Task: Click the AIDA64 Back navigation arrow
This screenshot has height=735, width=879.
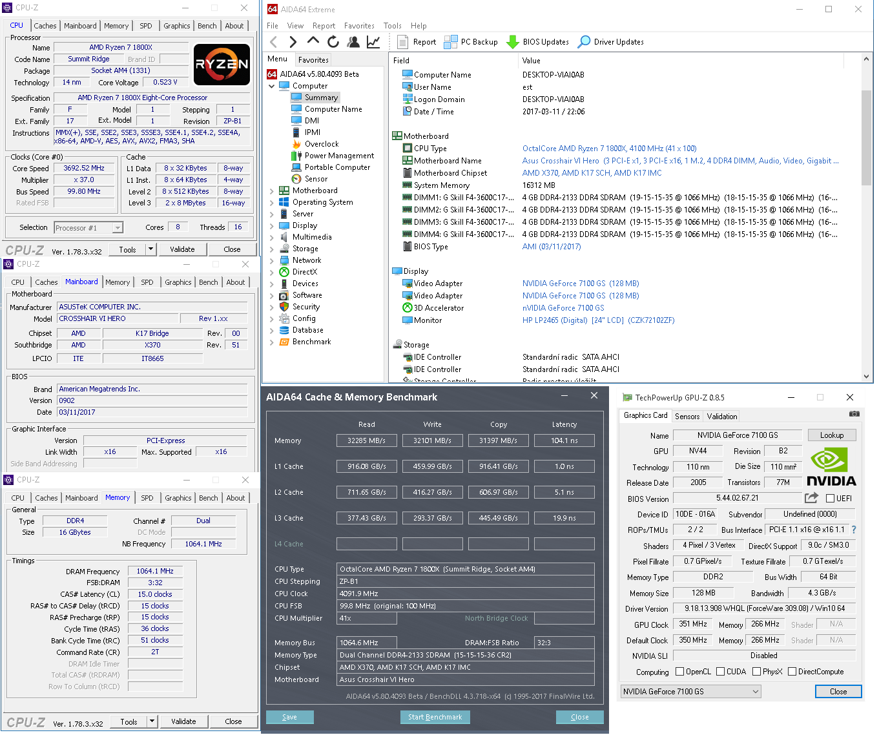Action: tap(274, 42)
